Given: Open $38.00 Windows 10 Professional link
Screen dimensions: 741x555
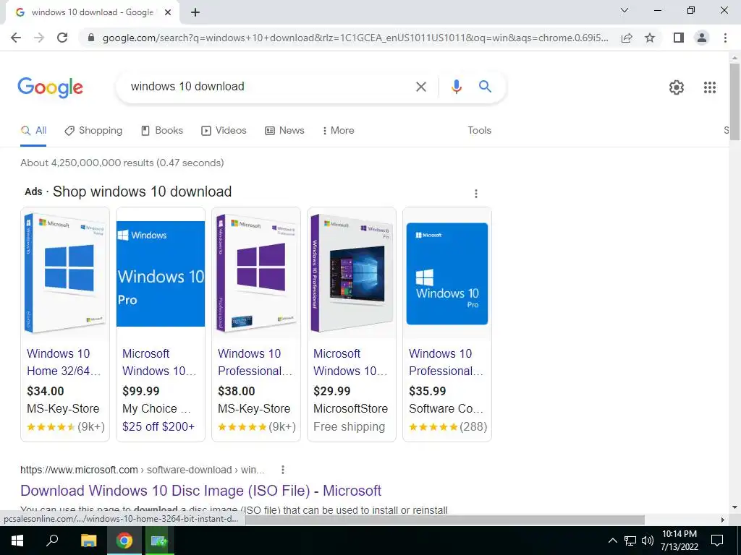Looking at the screenshot, I should pos(255,363).
